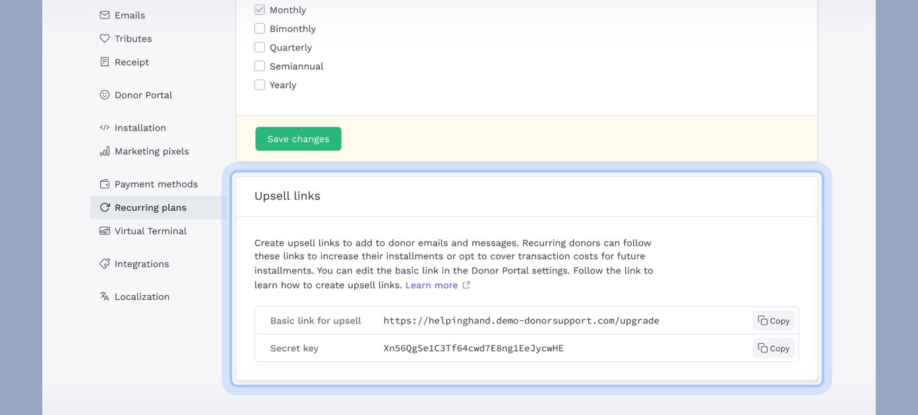This screenshot has width=918, height=415.
Task: Enable the Bimonthly checkbox
Action: pos(260,28)
